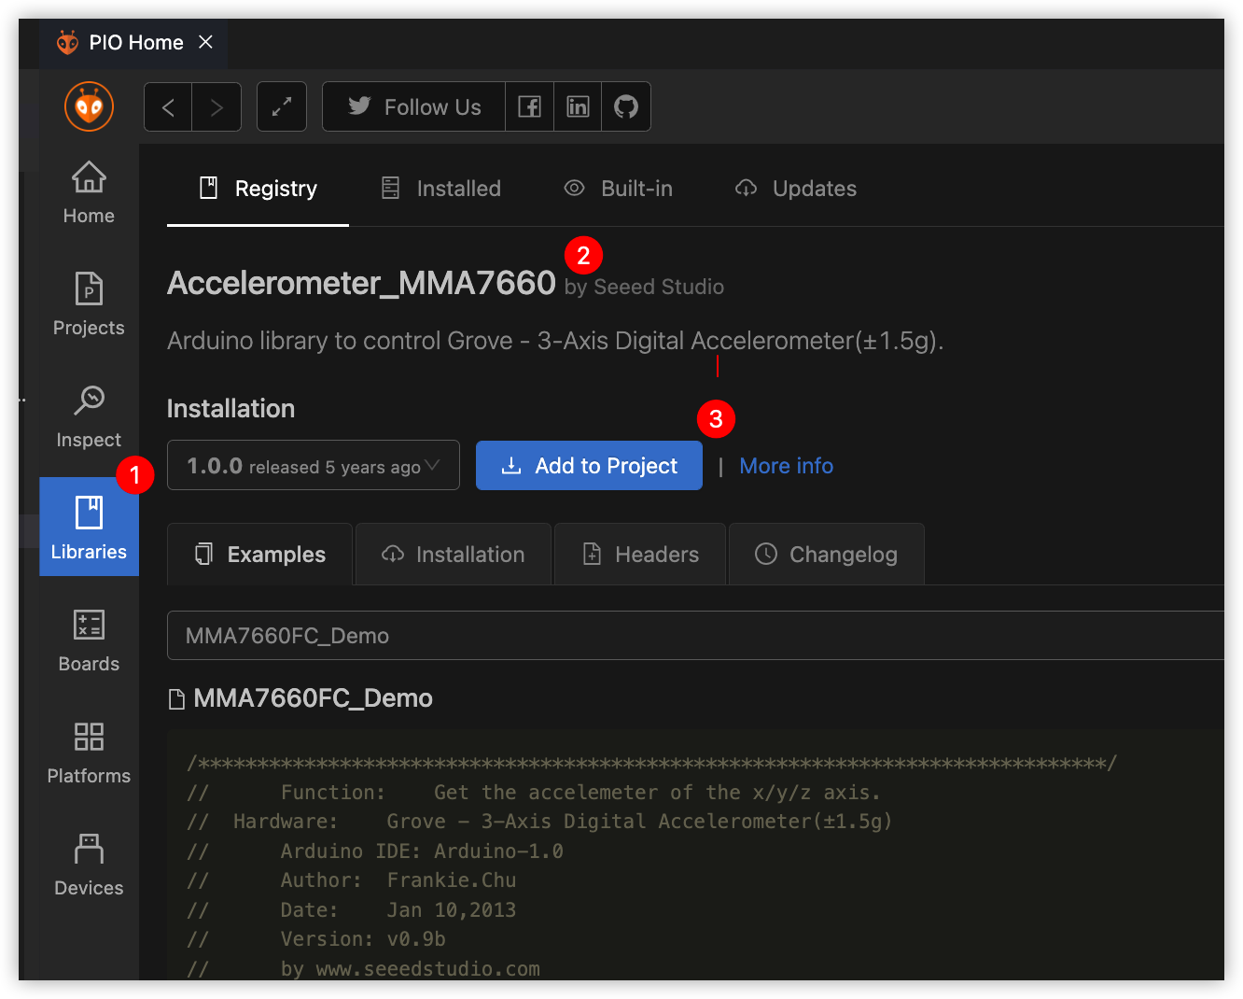Switch to the Installed tab

pos(440,189)
